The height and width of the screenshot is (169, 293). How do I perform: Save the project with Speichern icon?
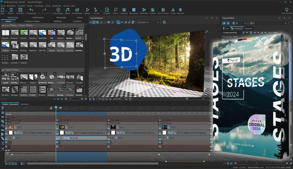tap(20, 10)
